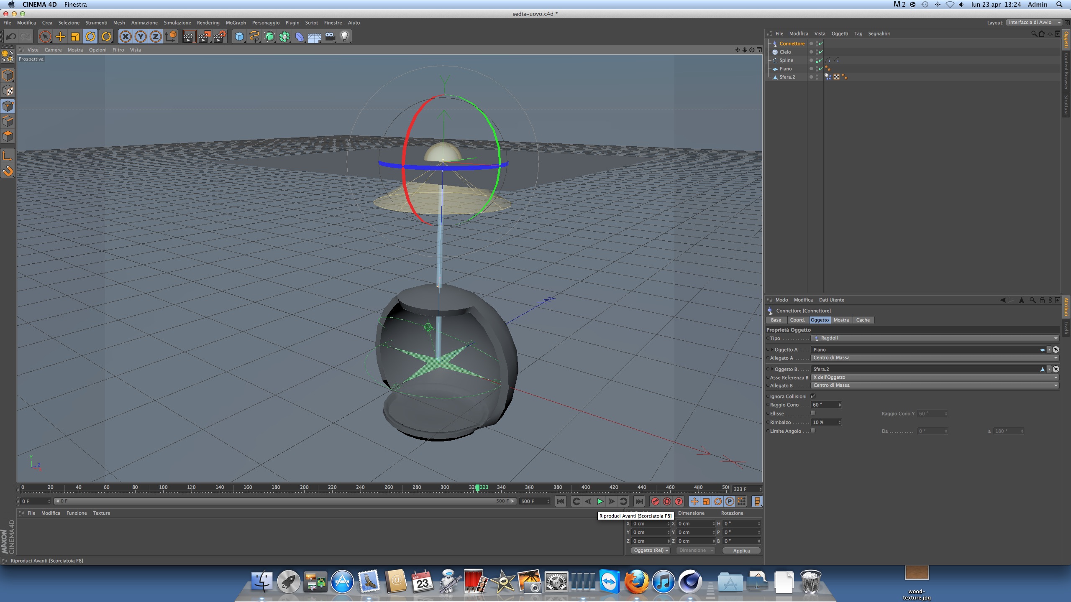Screen dimensions: 1071x602
Task: Add a camera object from toolbar
Action: (330, 37)
